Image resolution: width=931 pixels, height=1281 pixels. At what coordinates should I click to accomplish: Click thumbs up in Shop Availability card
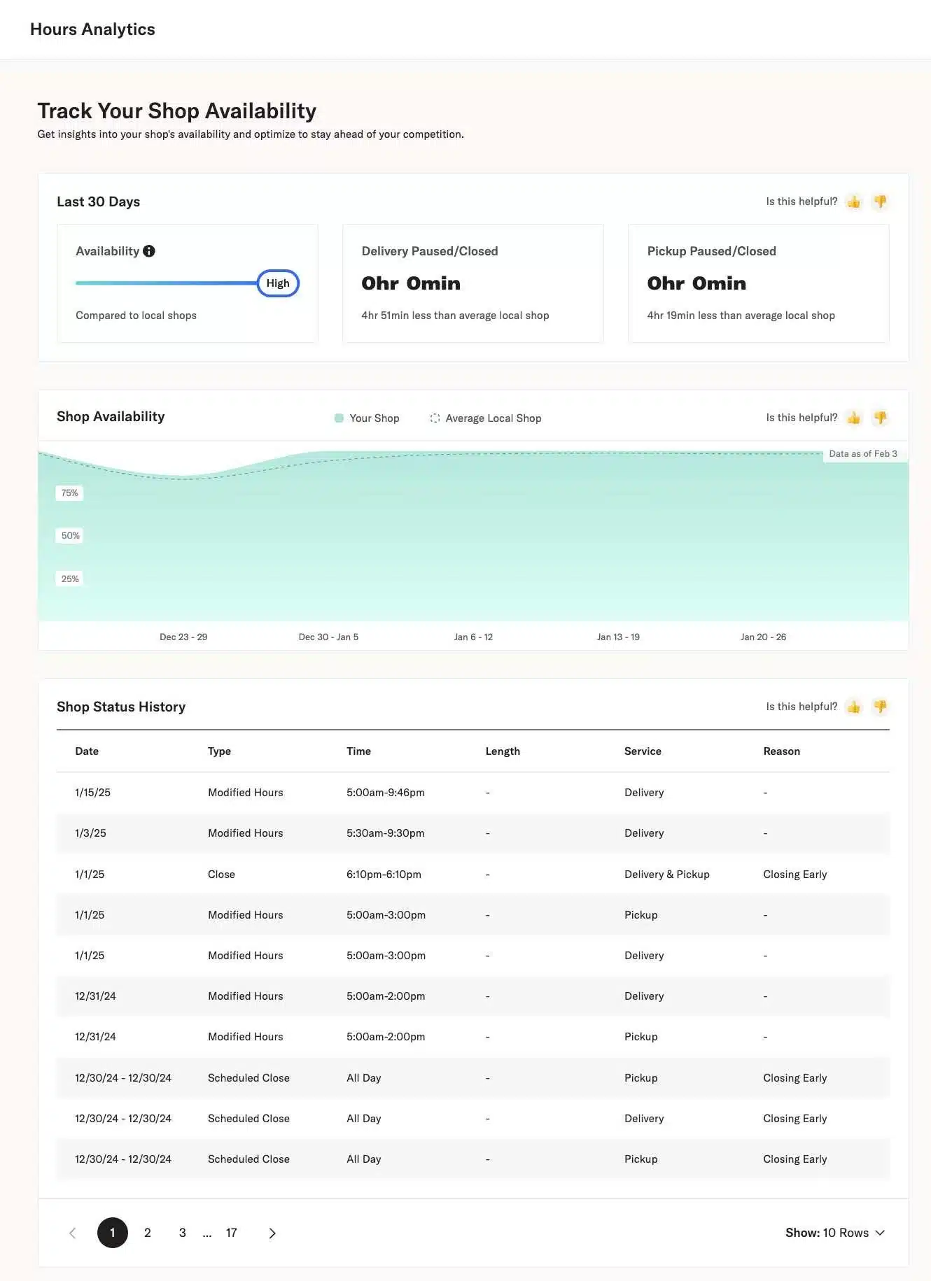tap(853, 418)
